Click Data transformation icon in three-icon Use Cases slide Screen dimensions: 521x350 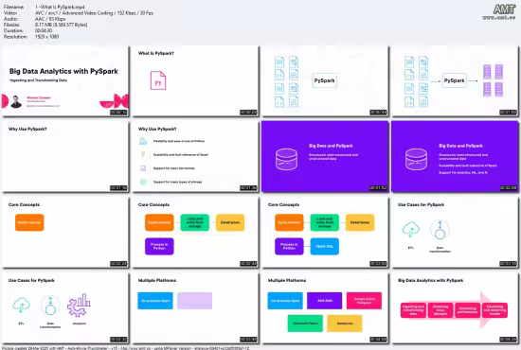(x=50, y=306)
